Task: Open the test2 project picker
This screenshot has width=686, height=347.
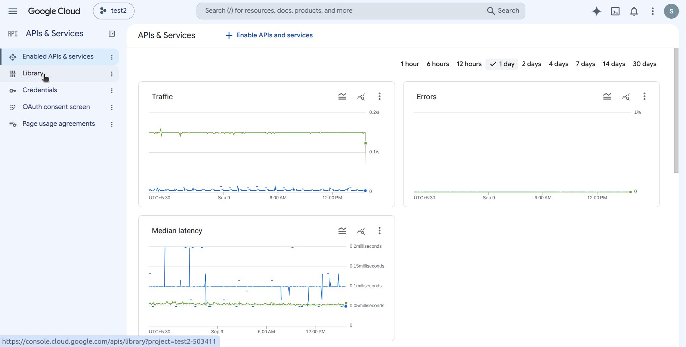Action: 114,11
